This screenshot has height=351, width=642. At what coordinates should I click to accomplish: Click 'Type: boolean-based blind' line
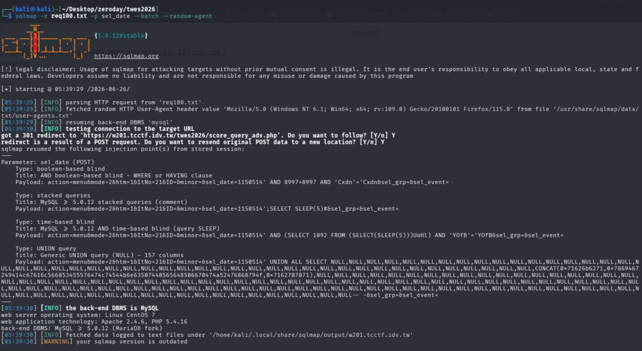click(60, 169)
